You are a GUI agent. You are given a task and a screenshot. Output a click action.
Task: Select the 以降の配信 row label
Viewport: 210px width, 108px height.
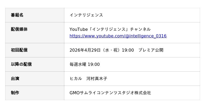click(x=21, y=64)
